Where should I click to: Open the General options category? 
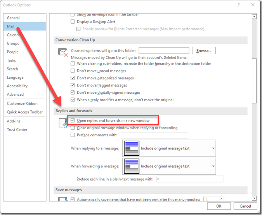pos(25,18)
